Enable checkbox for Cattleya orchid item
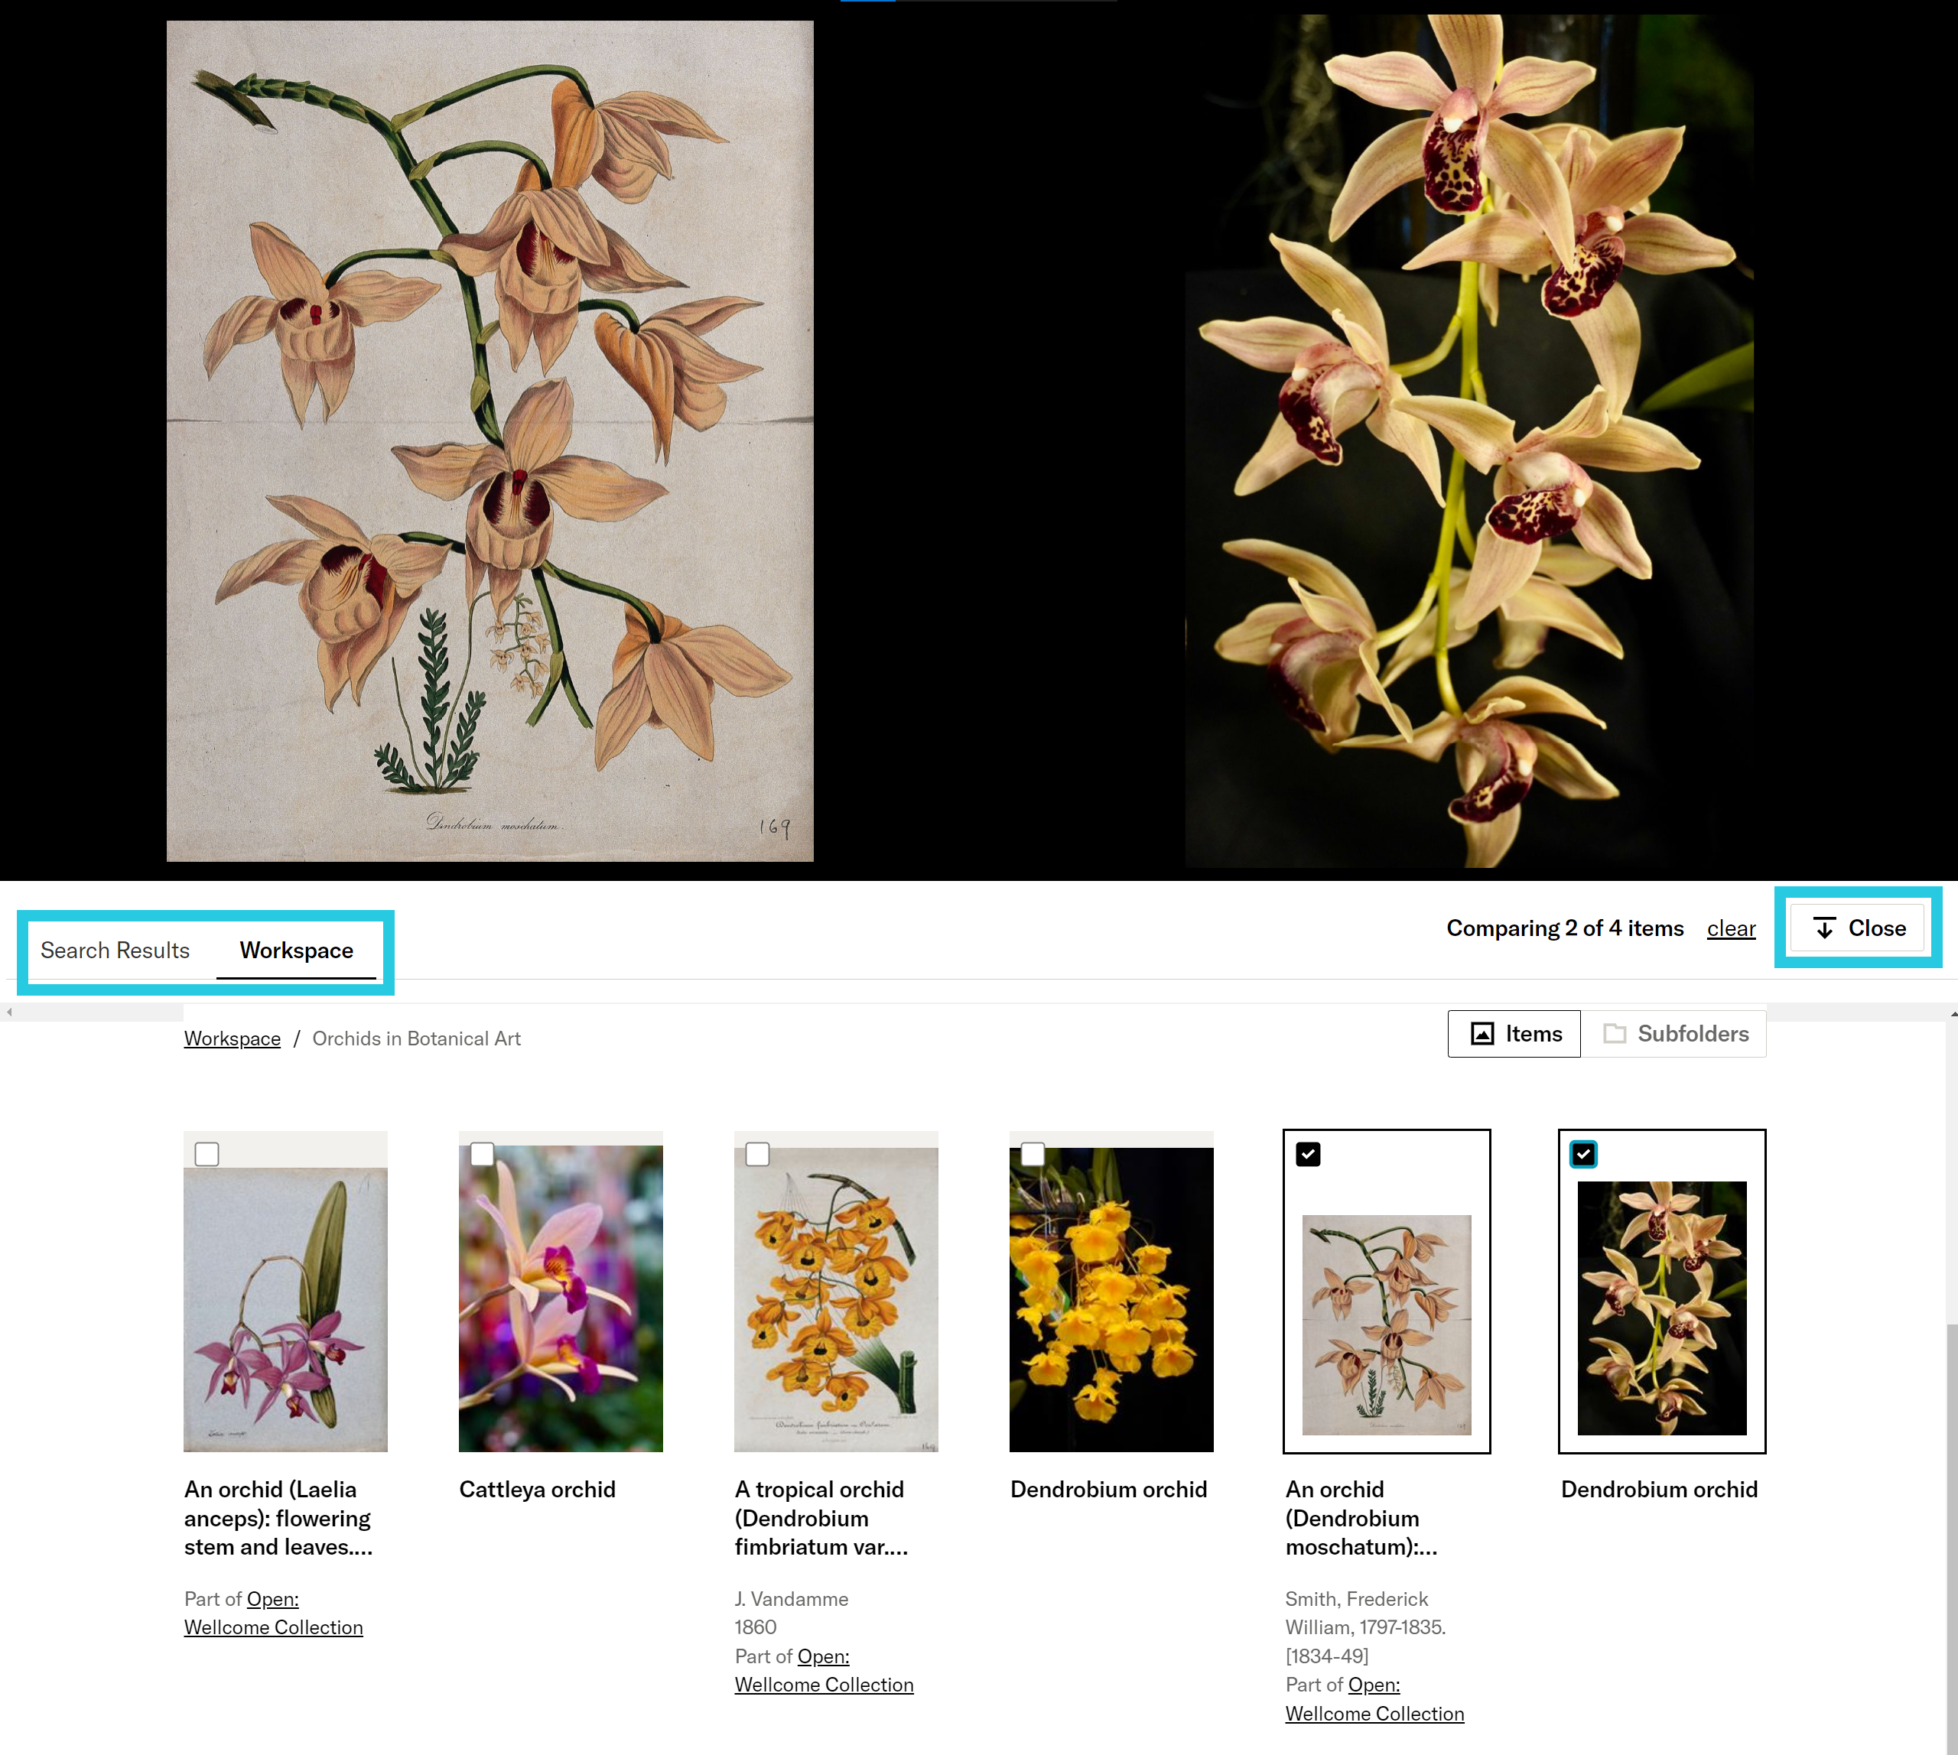The image size is (1958, 1755). tap(483, 1154)
